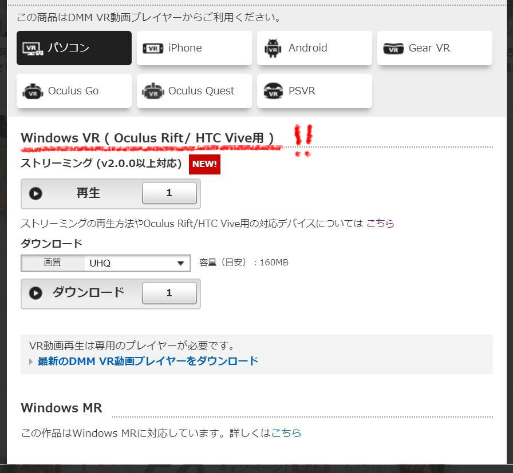Click the red NEW! badge
Screen dimensions: 513x473
pos(204,164)
